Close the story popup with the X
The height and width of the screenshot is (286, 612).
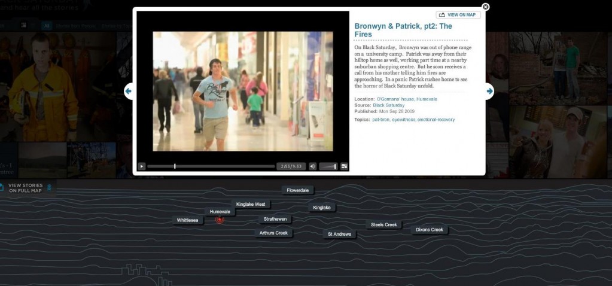485,7
